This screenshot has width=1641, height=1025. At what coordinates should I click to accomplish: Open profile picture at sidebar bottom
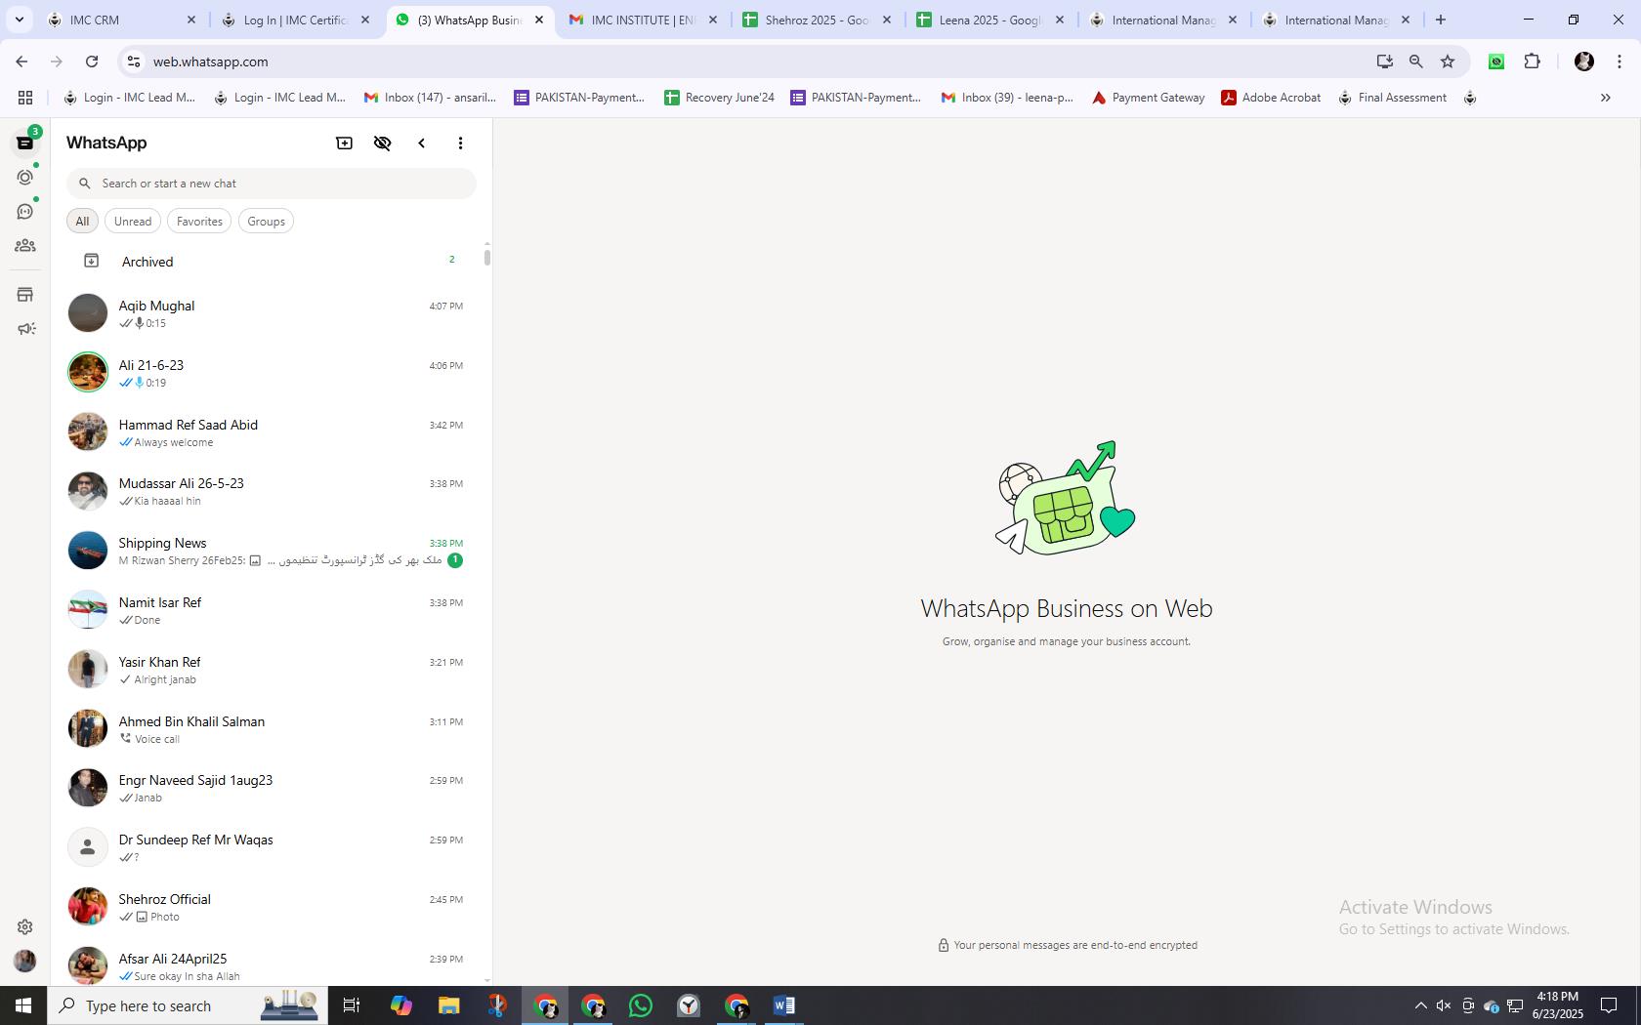25,961
